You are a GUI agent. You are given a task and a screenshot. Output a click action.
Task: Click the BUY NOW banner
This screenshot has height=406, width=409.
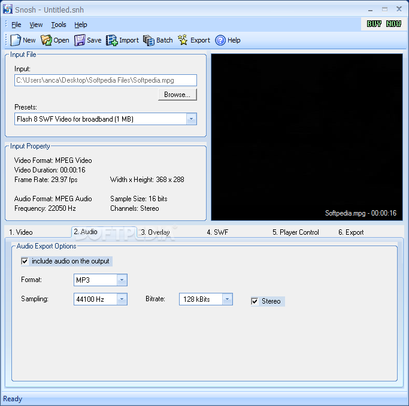(x=384, y=24)
